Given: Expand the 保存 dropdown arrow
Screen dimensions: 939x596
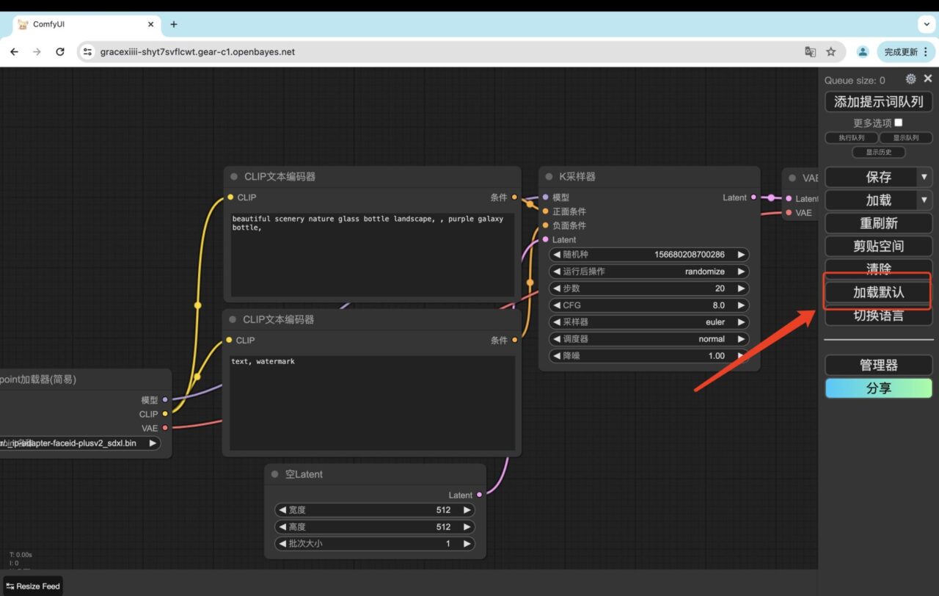Looking at the screenshot, I should 924,177.
